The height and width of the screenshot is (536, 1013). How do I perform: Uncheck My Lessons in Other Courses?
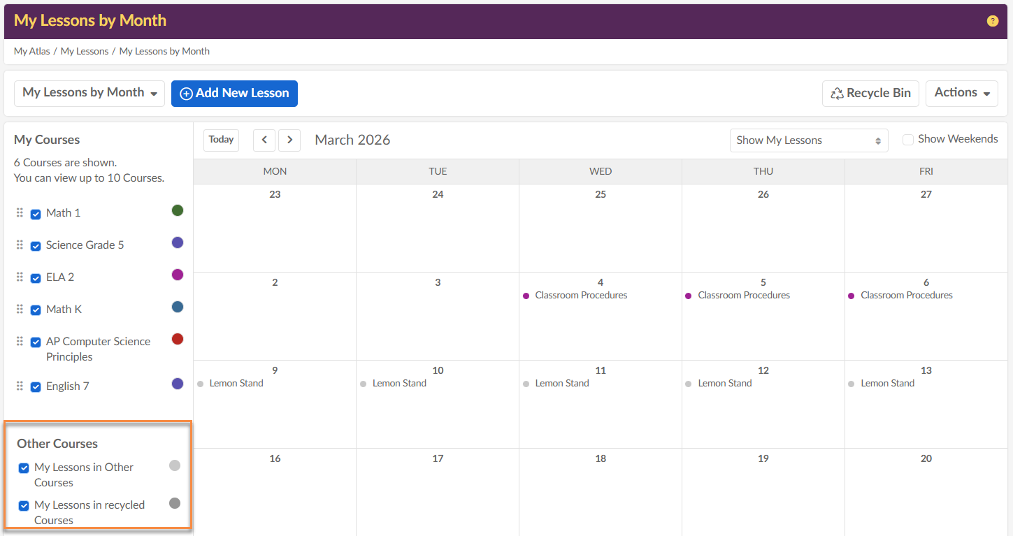[24, 468]
